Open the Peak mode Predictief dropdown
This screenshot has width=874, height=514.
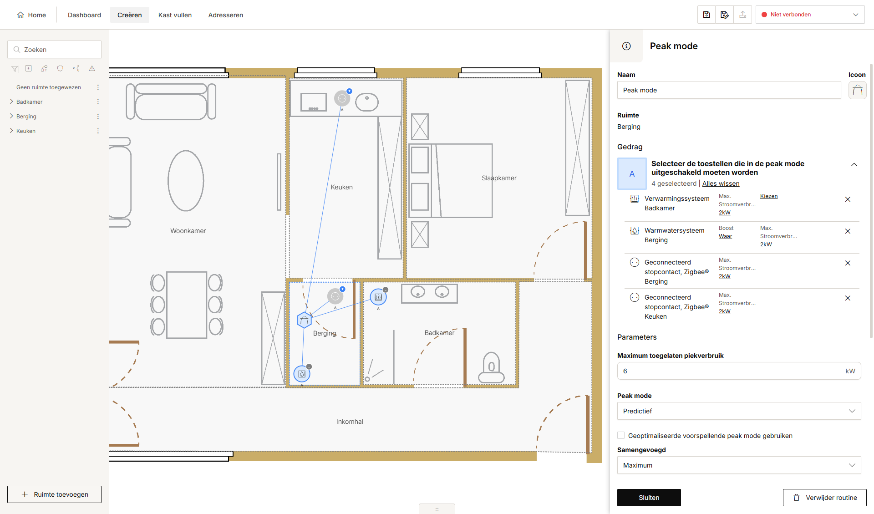[739, 411]
